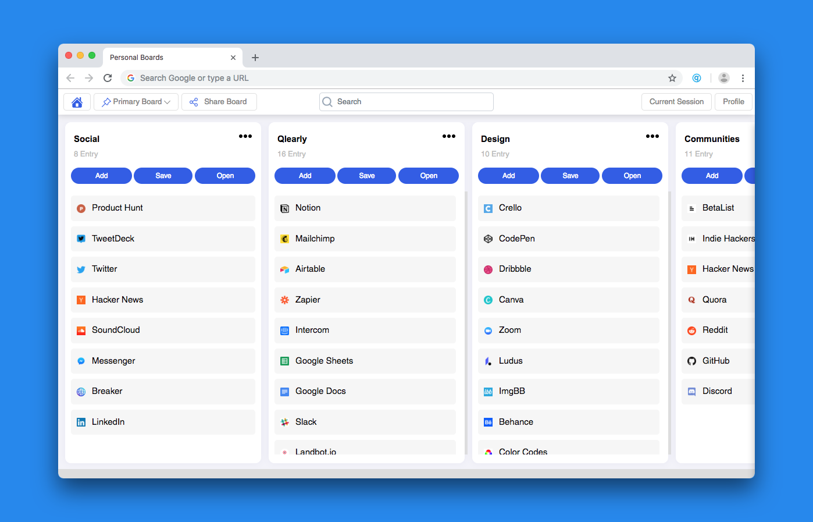Click the Breaker globe icon
The height and width of the screenshot is (522, 813).
point(81,392)
